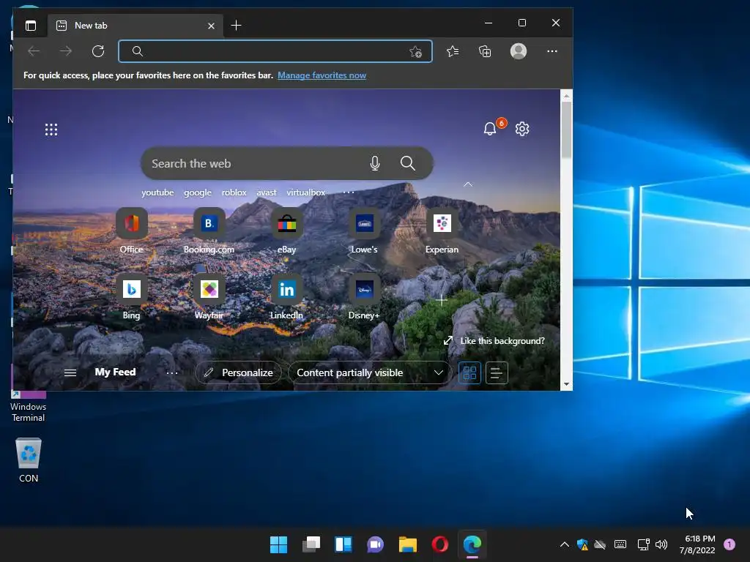This screenshot has width=750, height=562.
Task: Open Task View on taskbar
Action: tap(311, 544)
